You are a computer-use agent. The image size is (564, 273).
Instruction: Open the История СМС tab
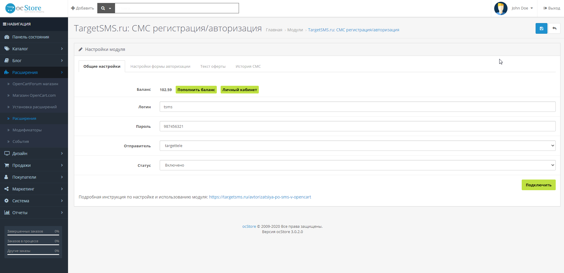248,67
